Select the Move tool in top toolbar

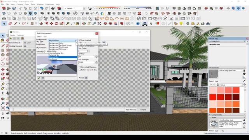coord(51,23)
